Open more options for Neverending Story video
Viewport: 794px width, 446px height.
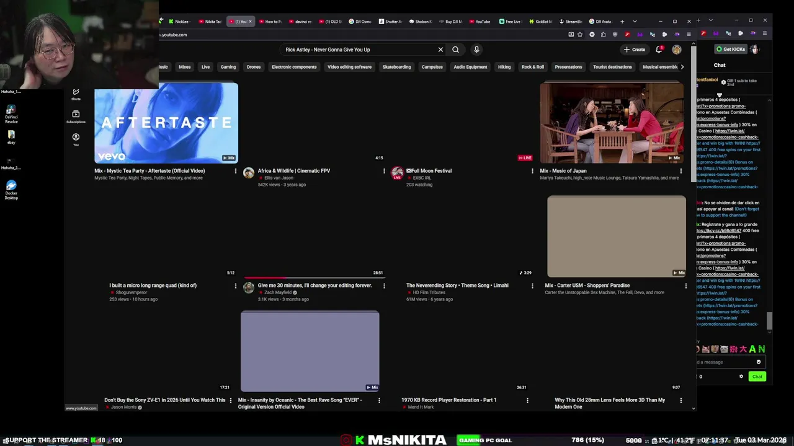[532, 286]
